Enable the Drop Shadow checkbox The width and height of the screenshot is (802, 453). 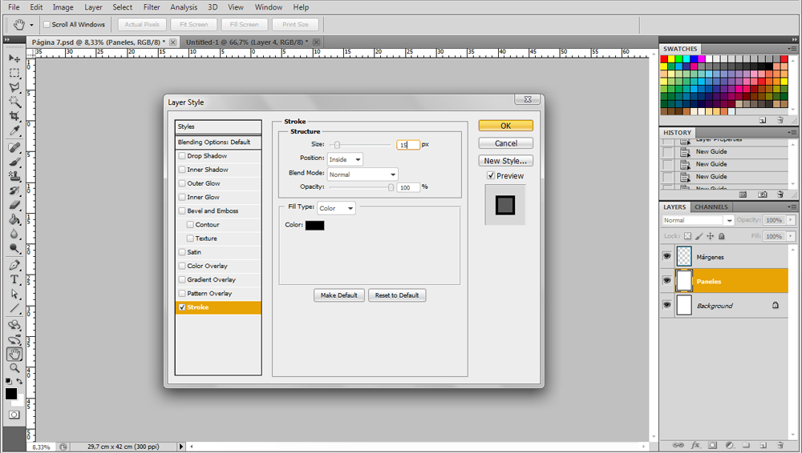[182, 156]
